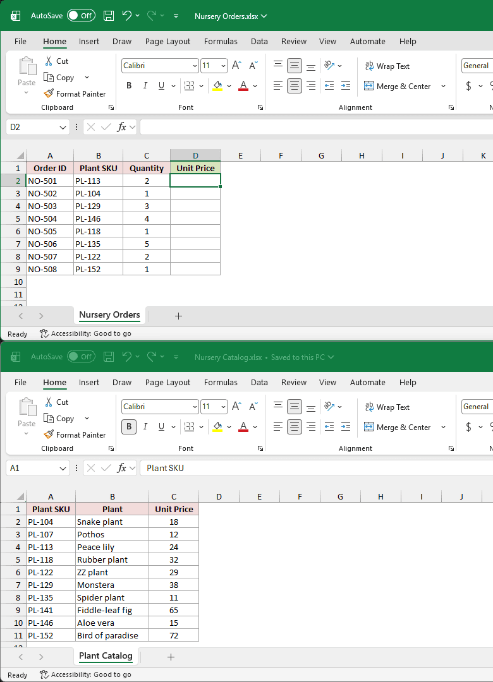Expand Merge & Center arrow in Nursery Orders

coord(443,86)
